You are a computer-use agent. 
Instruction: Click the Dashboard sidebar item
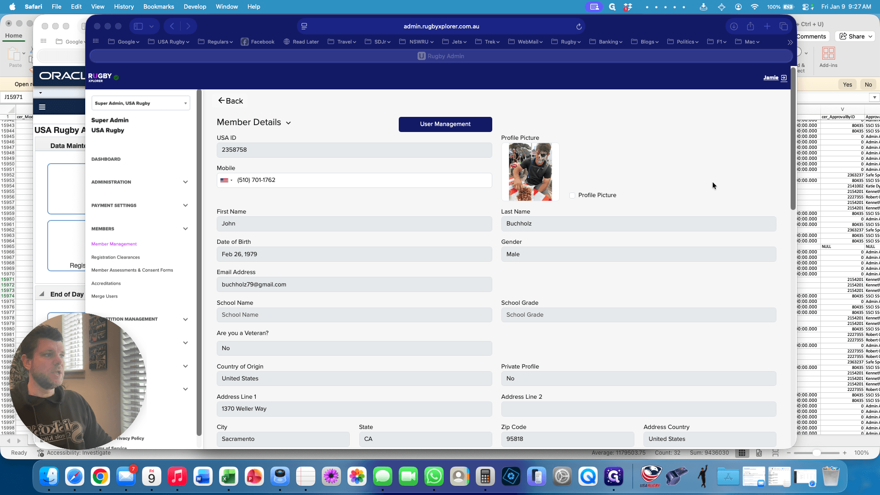pos(106,159)
